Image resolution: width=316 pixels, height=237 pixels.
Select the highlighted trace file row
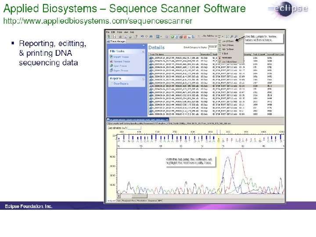click(x=216, y=86)
